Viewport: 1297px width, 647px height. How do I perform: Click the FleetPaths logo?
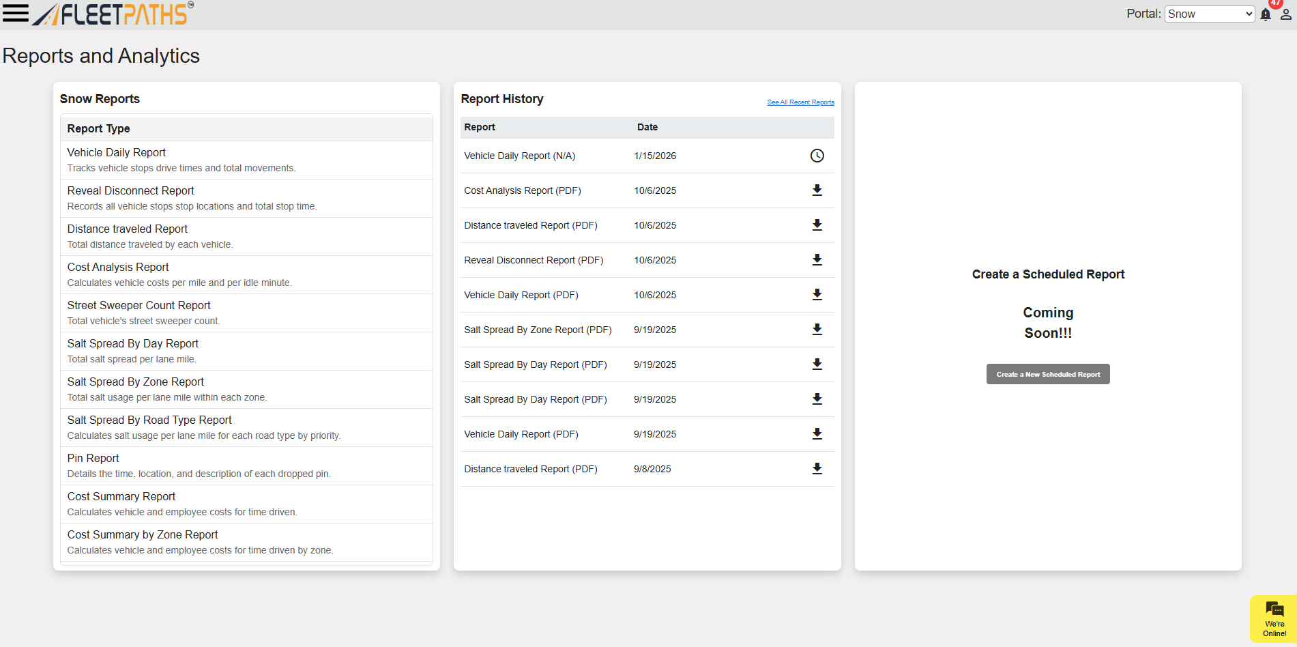point(114,14)
